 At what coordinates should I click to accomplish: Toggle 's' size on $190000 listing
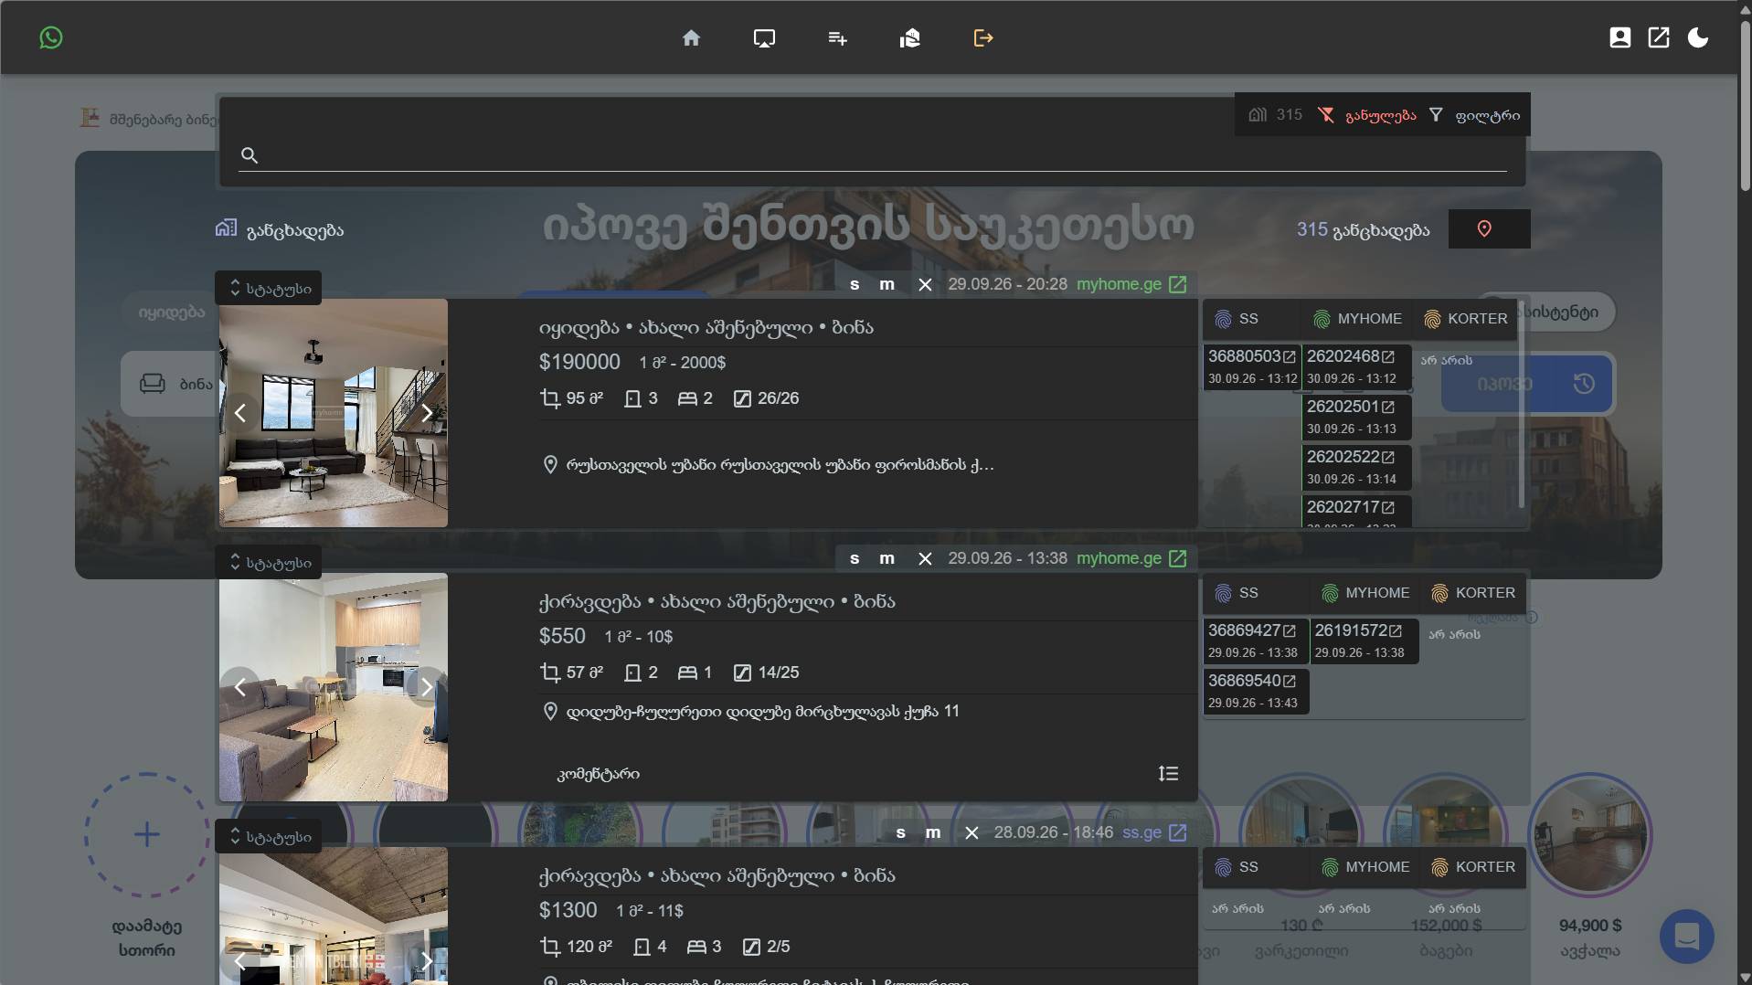click(855, 284)
